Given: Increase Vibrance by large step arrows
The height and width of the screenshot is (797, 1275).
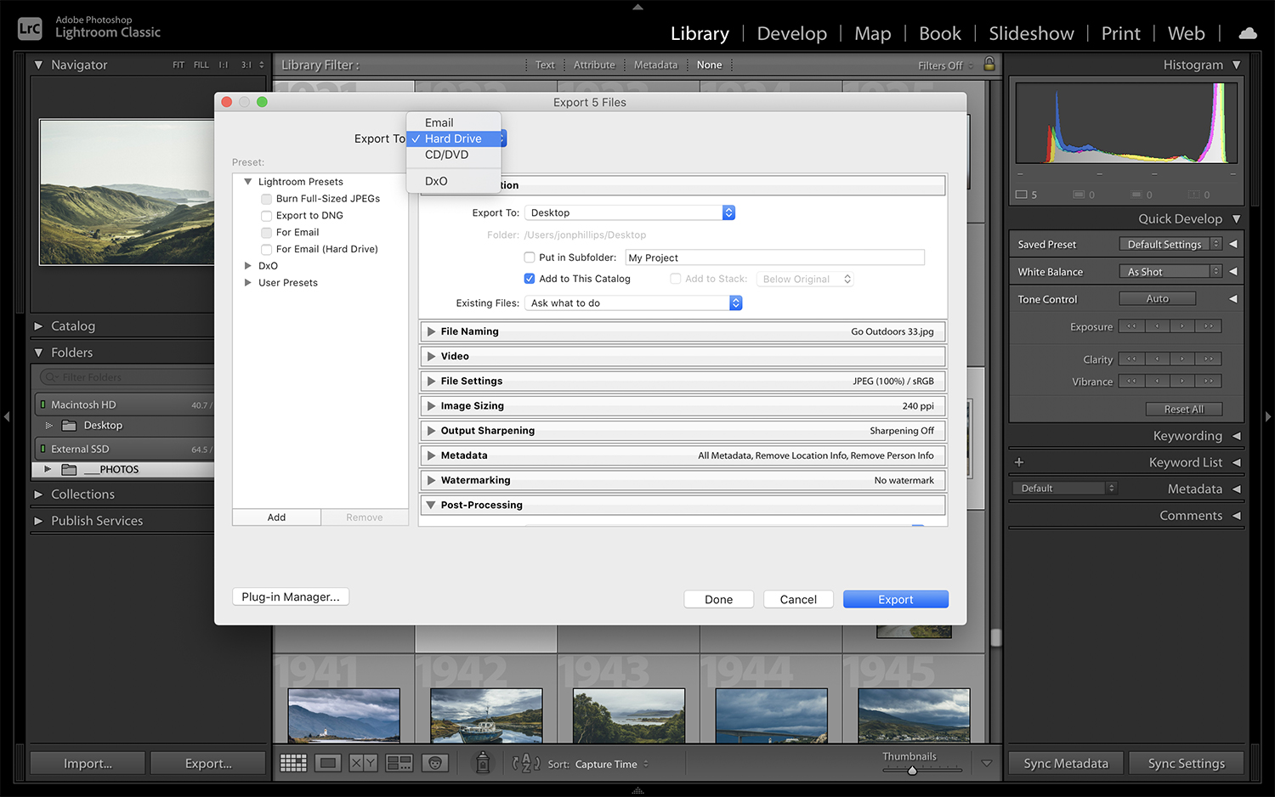Looking at the screenshot, I should click(1209, 381).
